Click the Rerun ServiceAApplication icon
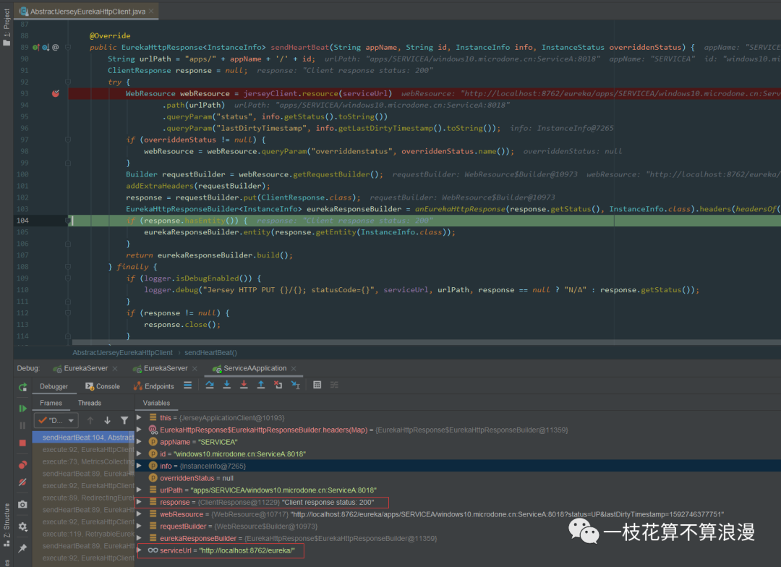781x567 pixels. tap(22, 387)
